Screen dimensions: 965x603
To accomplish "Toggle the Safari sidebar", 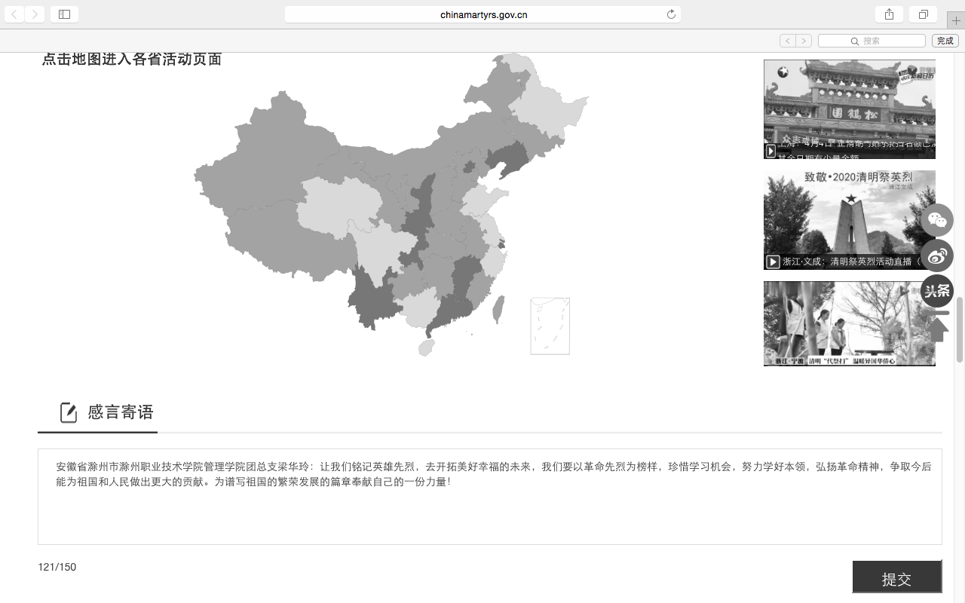I will click(64, 14).
